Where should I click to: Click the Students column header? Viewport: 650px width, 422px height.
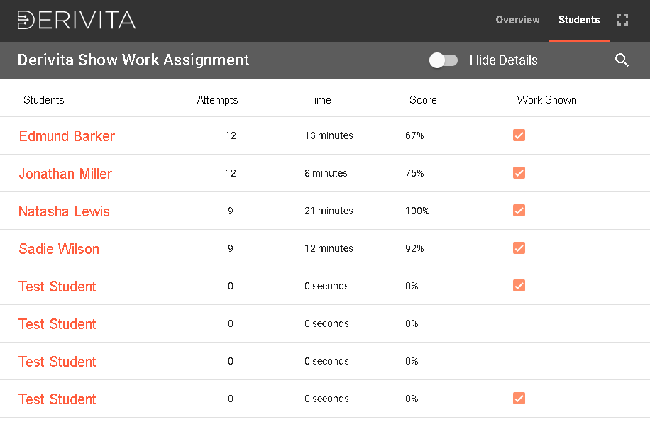(x=44, y=100)
